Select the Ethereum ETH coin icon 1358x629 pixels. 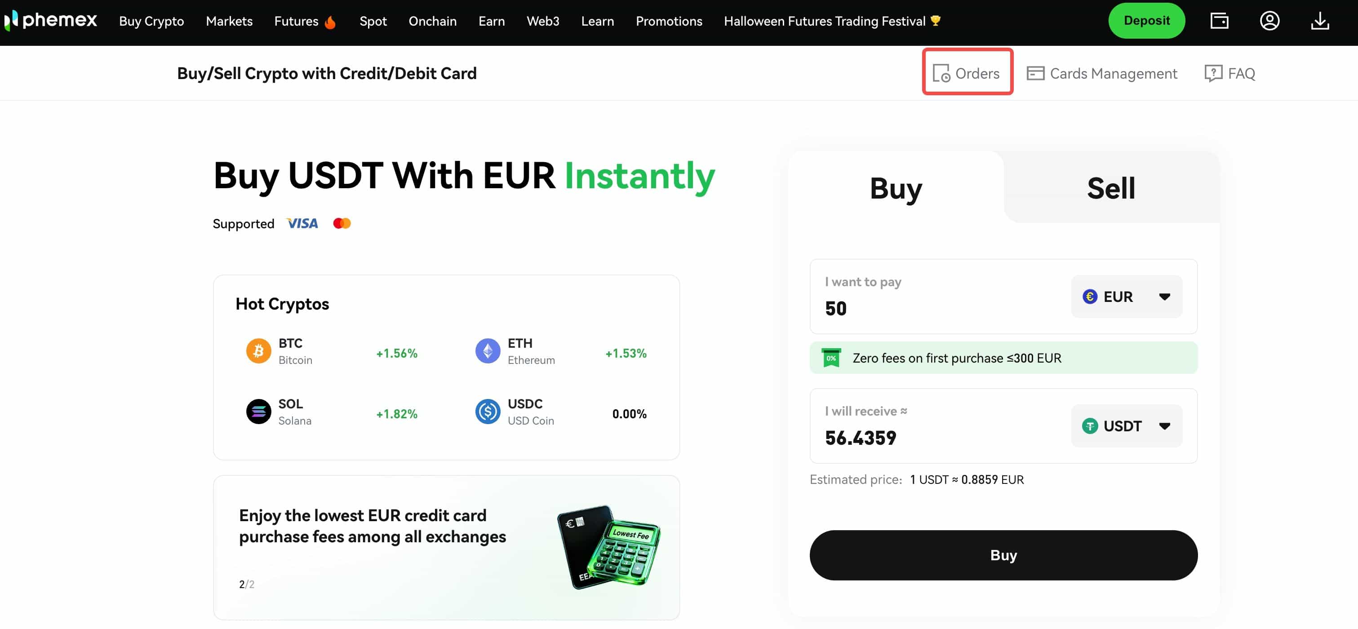pos(488,351)
